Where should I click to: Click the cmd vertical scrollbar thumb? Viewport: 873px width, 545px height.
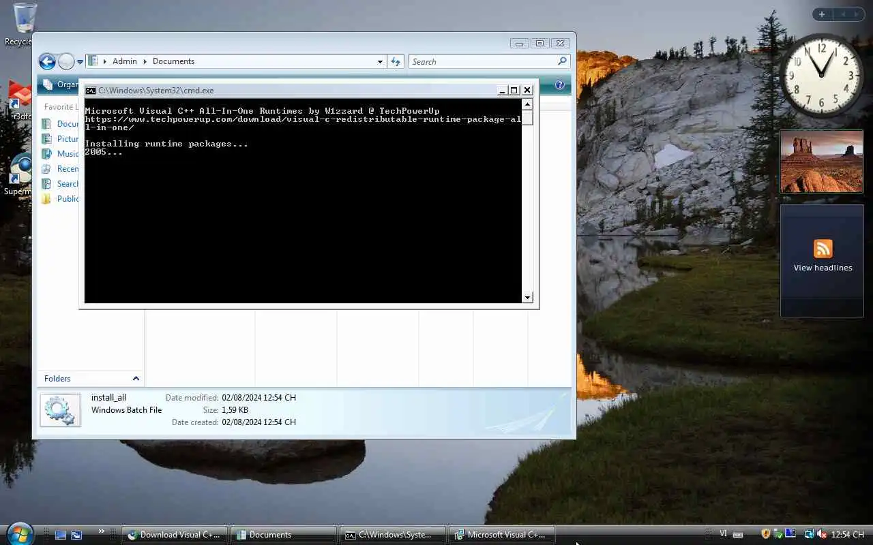coord(527,117)
